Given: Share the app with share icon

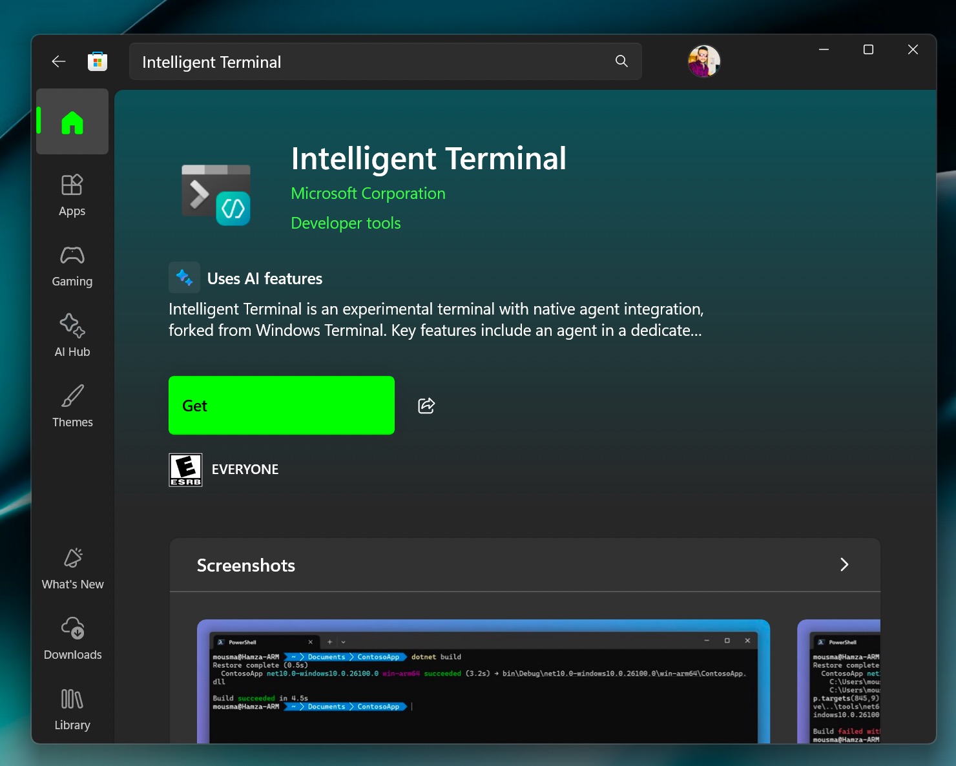Looking at the screenshot, I should 426,406.
